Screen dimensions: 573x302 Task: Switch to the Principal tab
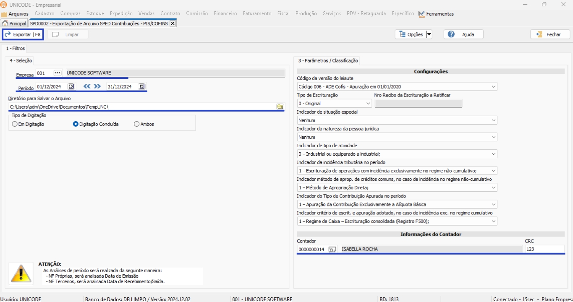pos(14,23)
